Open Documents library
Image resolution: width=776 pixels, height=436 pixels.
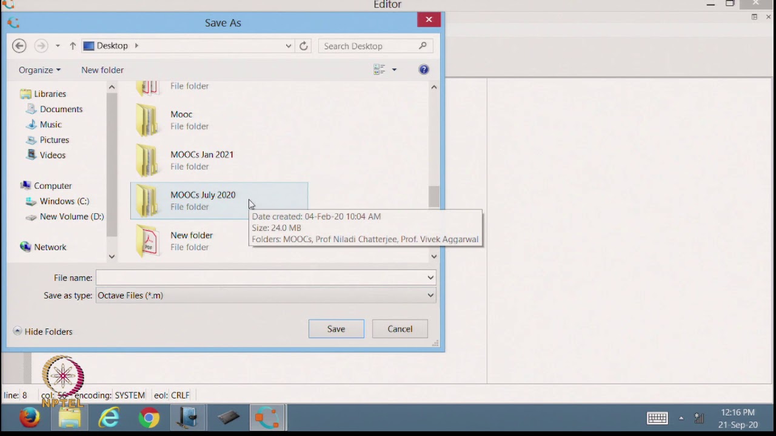[61, 109]
